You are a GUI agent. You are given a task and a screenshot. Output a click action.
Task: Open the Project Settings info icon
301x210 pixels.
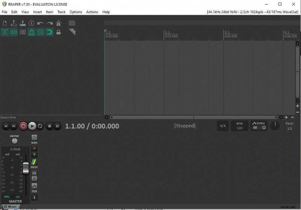tap(32, 23)
